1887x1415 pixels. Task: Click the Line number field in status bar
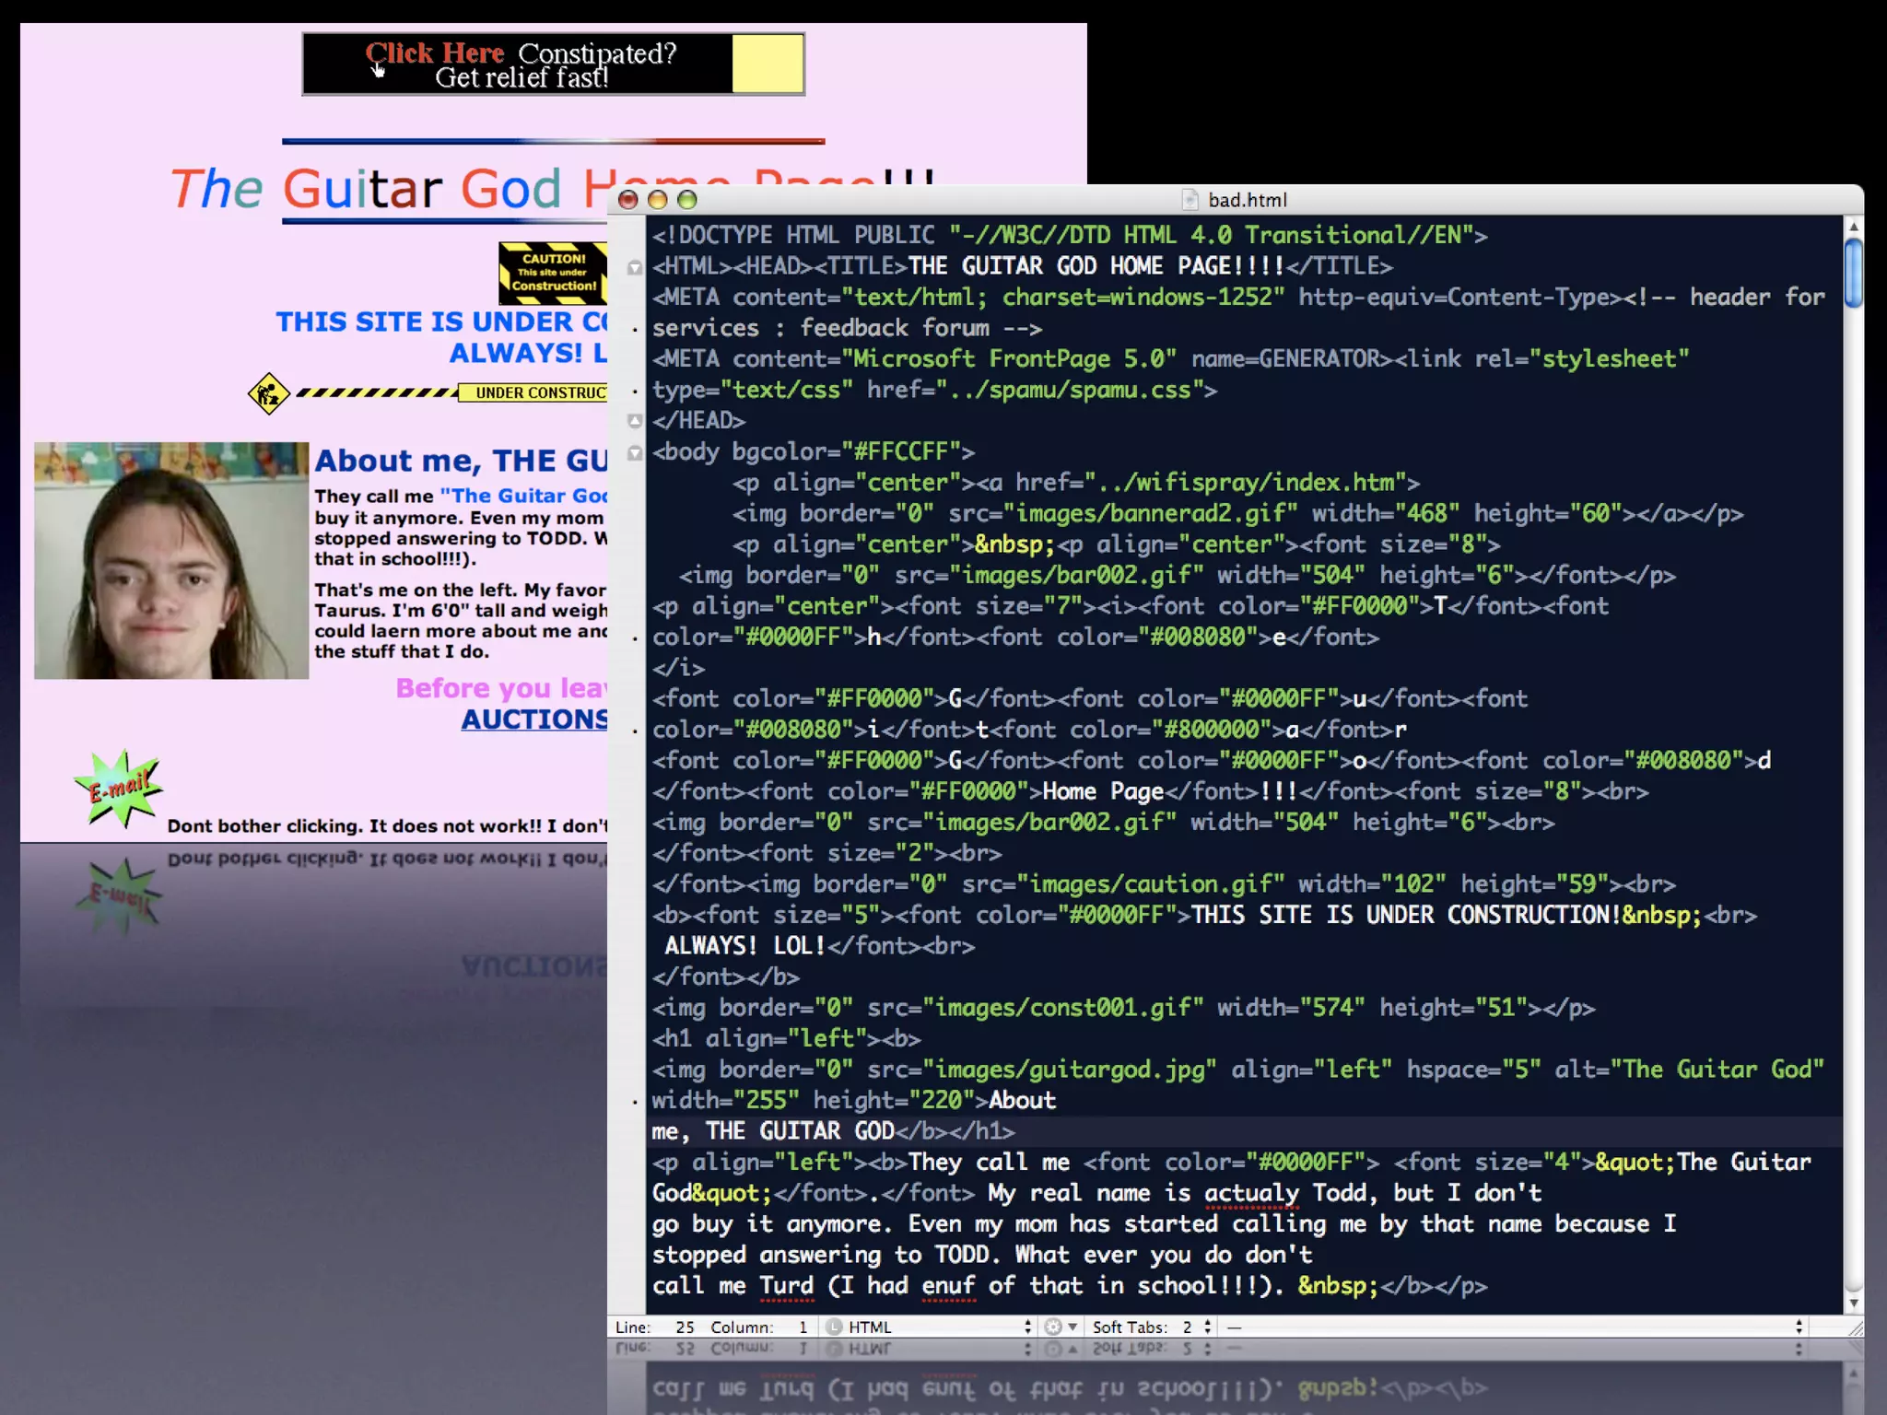[684, 1327]
